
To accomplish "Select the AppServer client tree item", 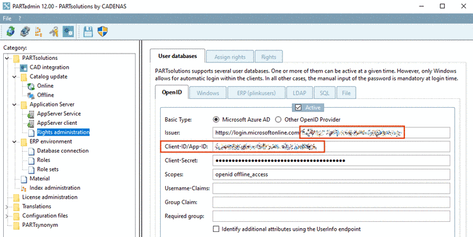I will pos(57,123).
